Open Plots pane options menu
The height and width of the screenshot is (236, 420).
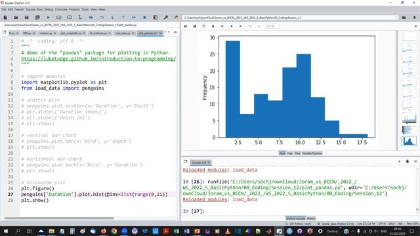pos(415,26)
